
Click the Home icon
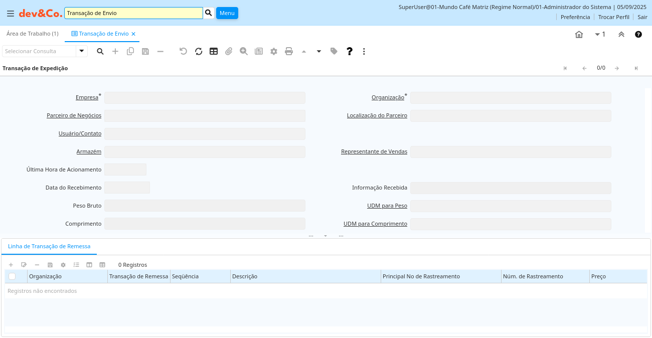(x=579, y=34)
